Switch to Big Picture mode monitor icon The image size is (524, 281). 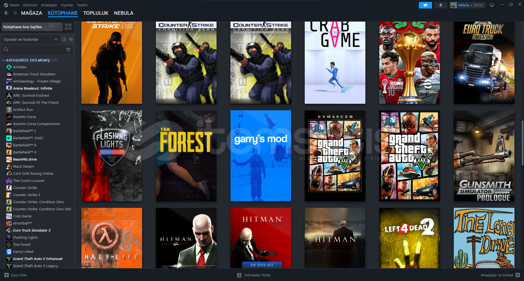(492, 5)
